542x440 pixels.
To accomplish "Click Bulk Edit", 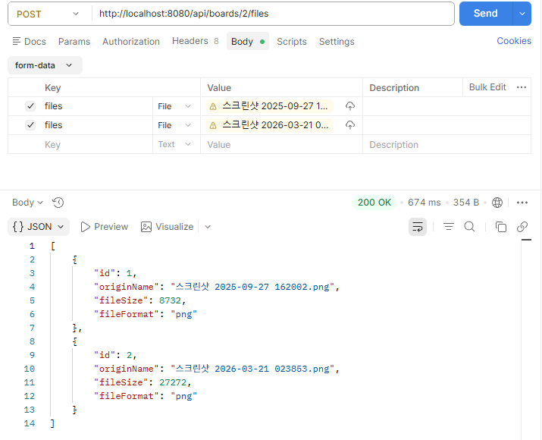I will tap(487, 87).
